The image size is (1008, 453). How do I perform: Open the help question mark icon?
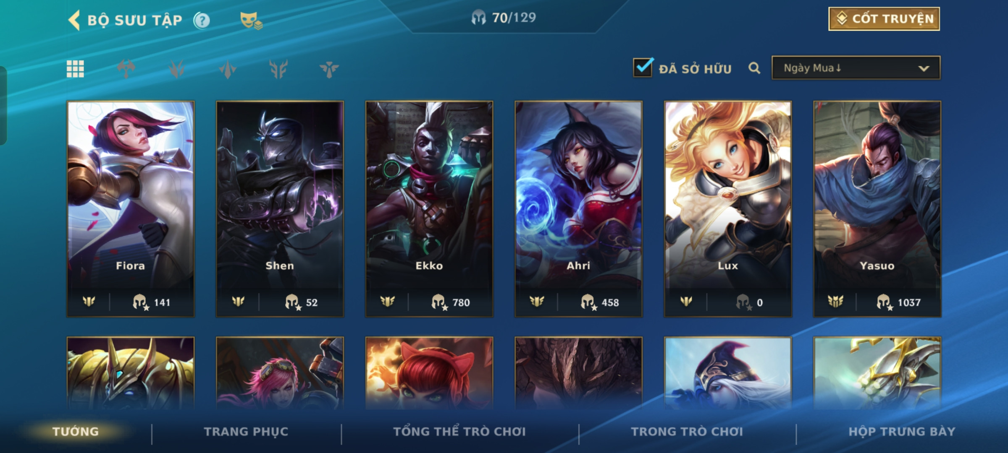(202, 20)
